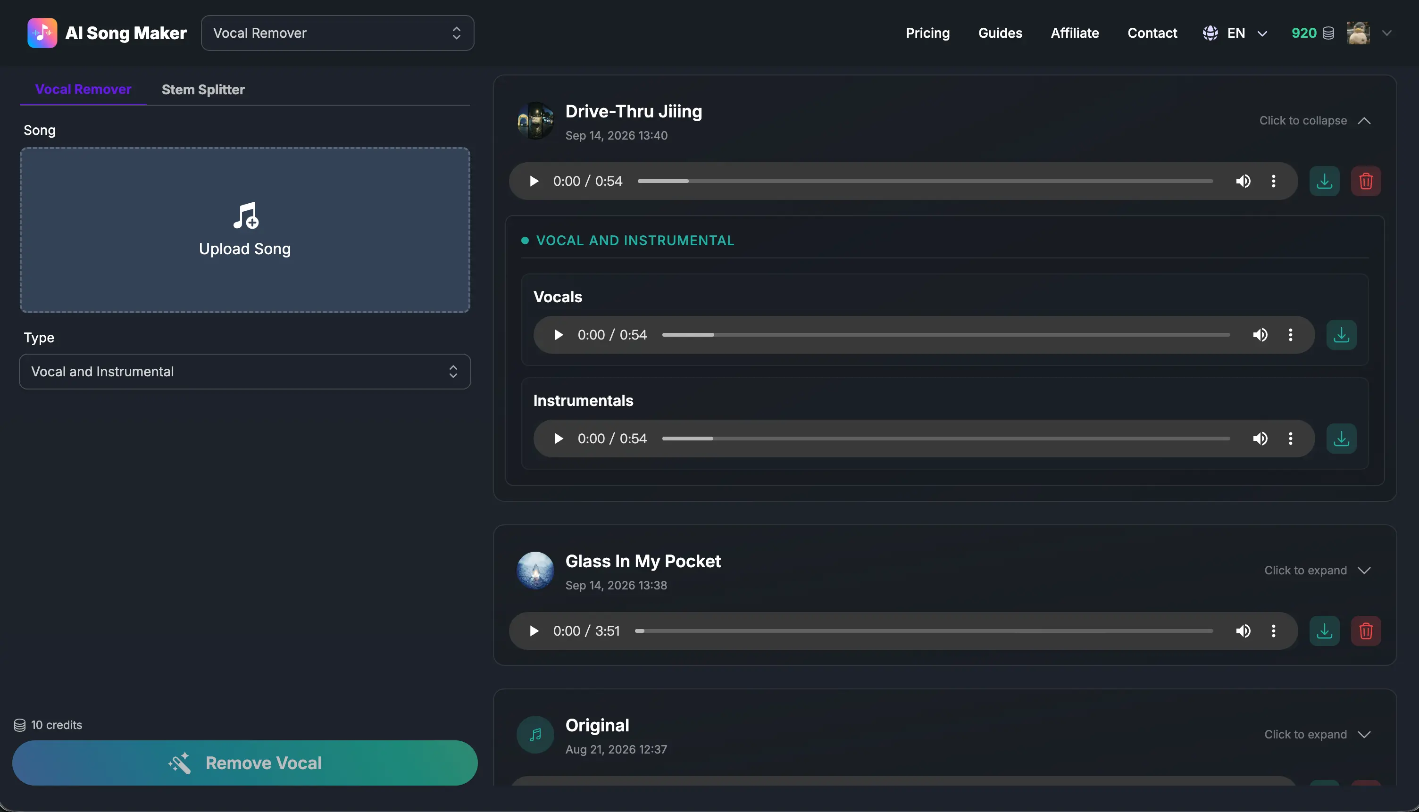
Task: Mute Glass In My Pocket audio
Action: (x=1243, y=631)
